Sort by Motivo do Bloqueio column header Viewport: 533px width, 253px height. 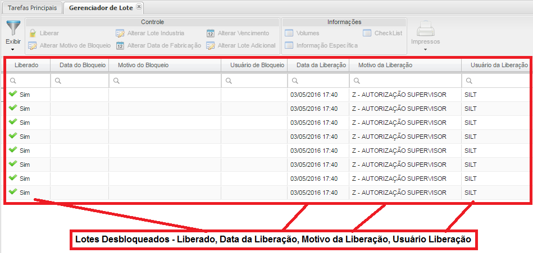pos(165,65)
